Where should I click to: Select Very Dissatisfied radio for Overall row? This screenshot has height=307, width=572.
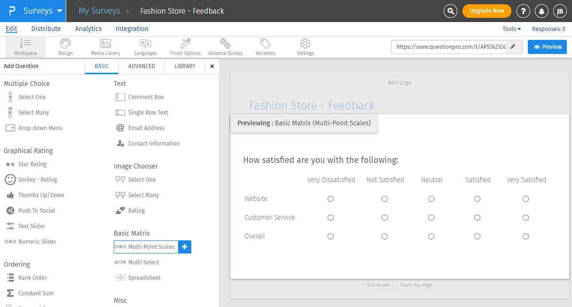click(x=330, y=236)
